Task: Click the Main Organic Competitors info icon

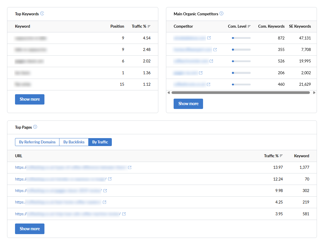Action: 221,14
